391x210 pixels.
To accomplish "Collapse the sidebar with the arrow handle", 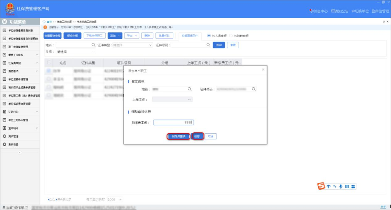I will click(20, 152).
